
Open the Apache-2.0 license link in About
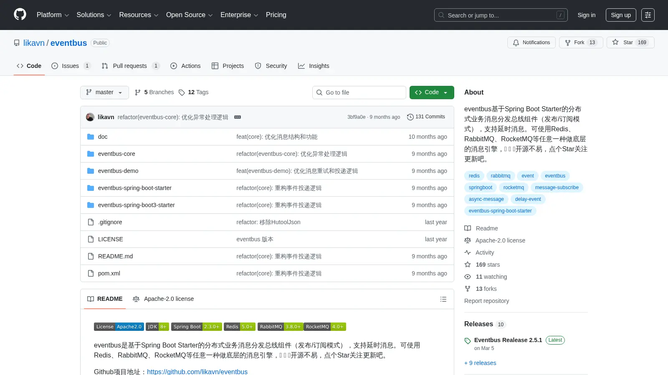(x=495, y=240)
